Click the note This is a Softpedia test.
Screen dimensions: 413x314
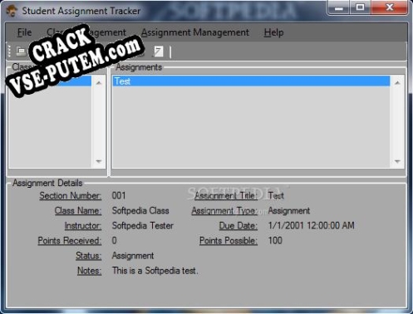[155, 271]
